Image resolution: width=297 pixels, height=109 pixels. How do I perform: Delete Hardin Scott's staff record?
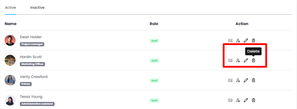[253, 60]
